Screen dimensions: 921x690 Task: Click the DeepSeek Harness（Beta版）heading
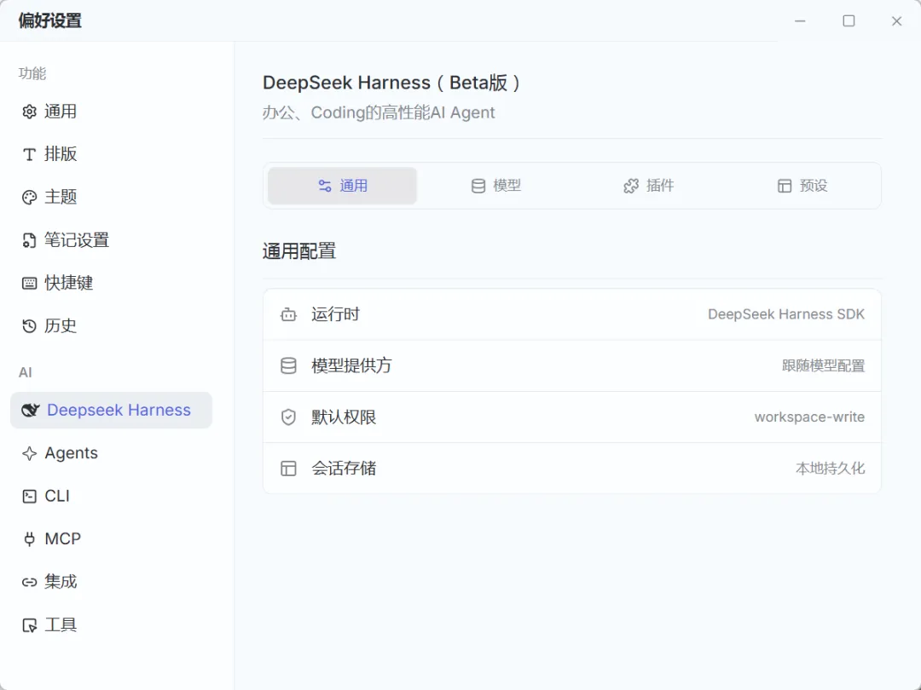tap(391, 83)
